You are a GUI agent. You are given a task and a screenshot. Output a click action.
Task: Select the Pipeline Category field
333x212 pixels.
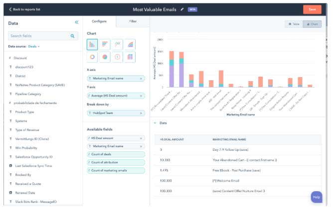click(28, 94)
